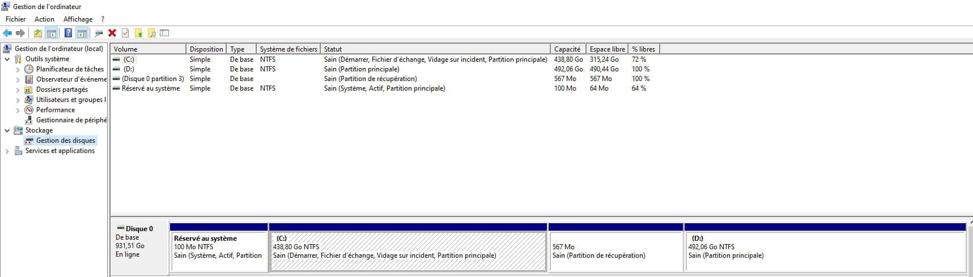Select the (D:) 492,06 Go partition block
The width and height of the screenshot is (973, 277).
coord(826,247)
